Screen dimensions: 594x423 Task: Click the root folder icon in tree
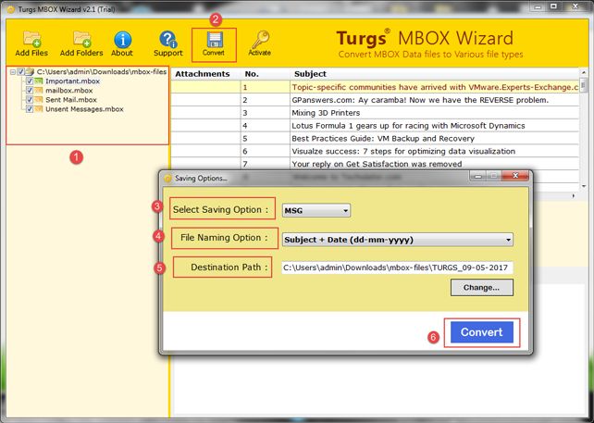tap(30, 71)
